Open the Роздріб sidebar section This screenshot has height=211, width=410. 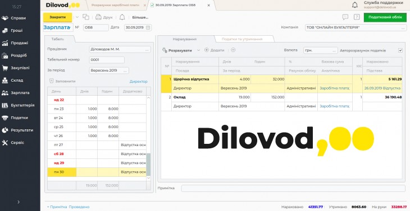(15, 55)
